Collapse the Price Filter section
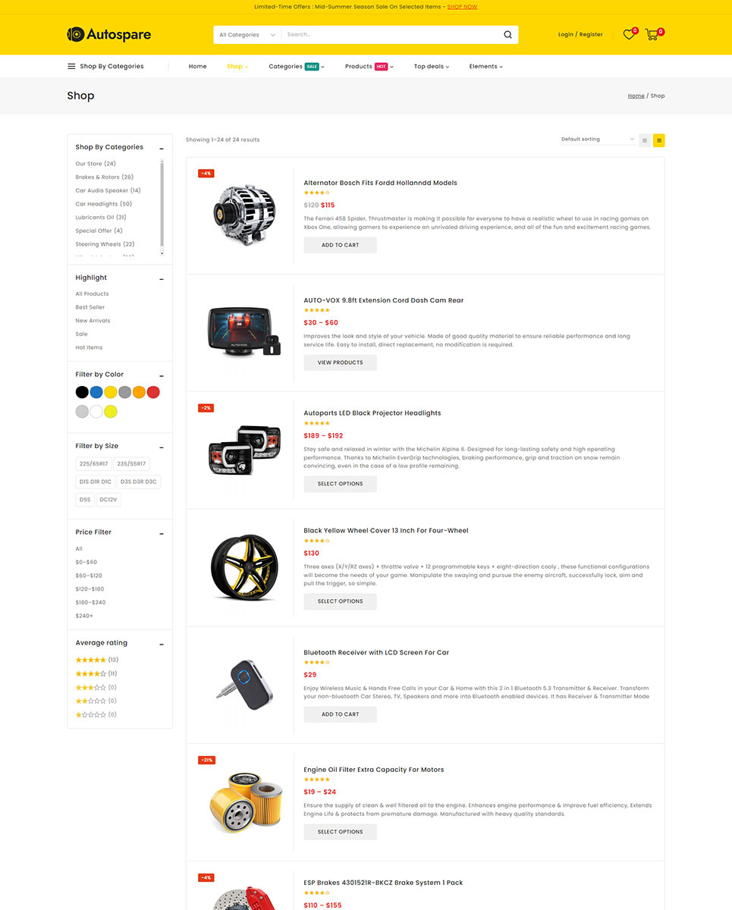 pyautogui.click(x=162, y=533)
